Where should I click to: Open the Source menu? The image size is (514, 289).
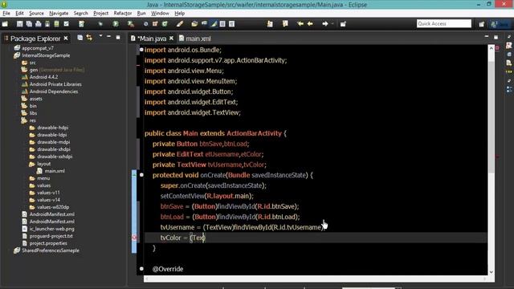(x=36, y=13)
